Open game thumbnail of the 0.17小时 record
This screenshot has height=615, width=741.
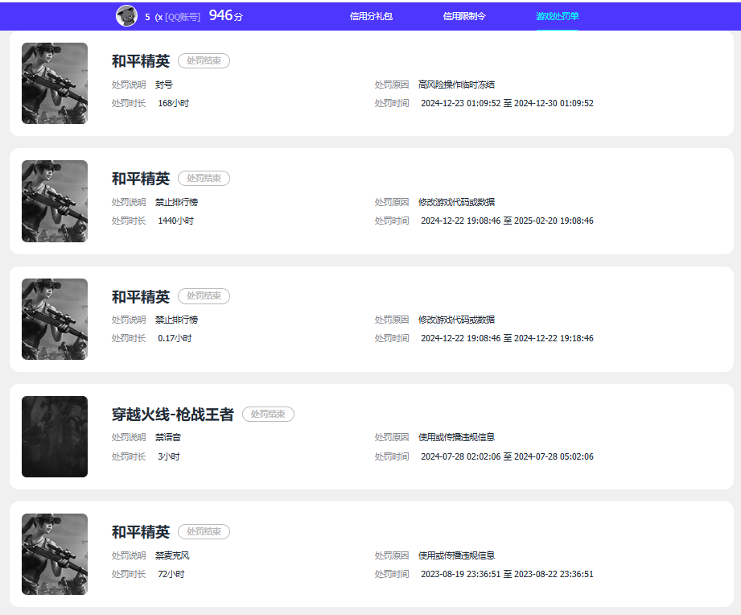pyautogui.click(x=55, y=319)
